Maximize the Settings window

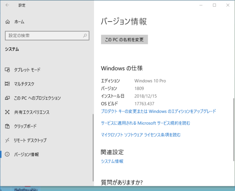(x=214, y=5)
